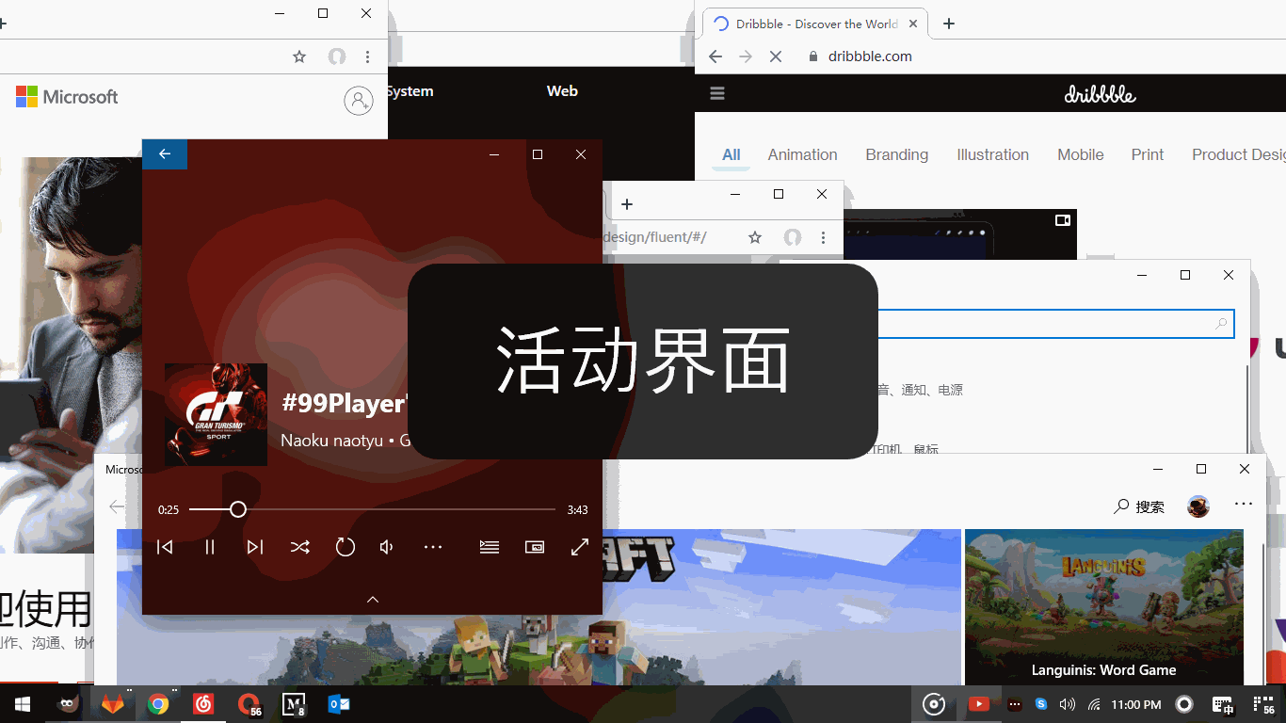Select Mobile category on Dribbble

point(1081,155)
